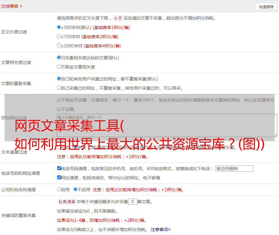The height and width of the screenshot is (235, 279).
Task: Choose the ≥1000字符 length option
Action: coord(59,46)
